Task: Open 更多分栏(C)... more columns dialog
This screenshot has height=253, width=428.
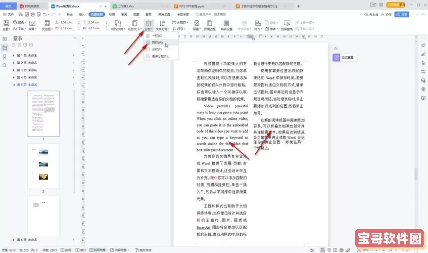Action: pos(161,56)
